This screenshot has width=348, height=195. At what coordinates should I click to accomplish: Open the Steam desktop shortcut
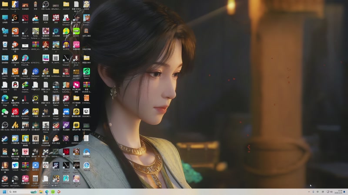(x=5, y=139)
